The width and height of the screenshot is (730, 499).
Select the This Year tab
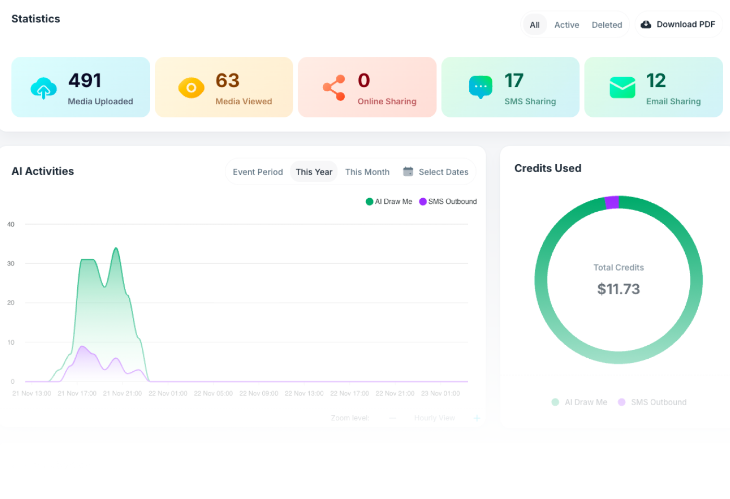click(x=313, y=172)
